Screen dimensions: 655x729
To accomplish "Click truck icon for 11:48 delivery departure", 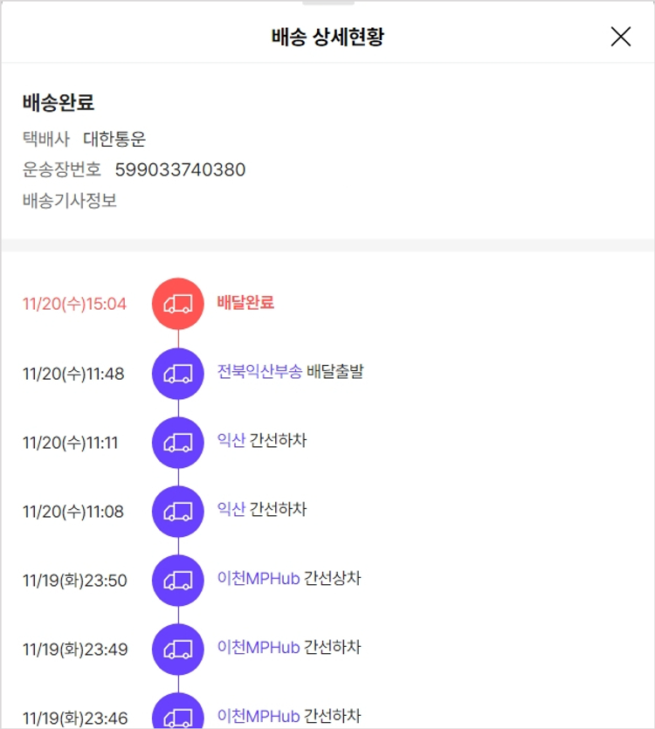I will pos(178,373).
